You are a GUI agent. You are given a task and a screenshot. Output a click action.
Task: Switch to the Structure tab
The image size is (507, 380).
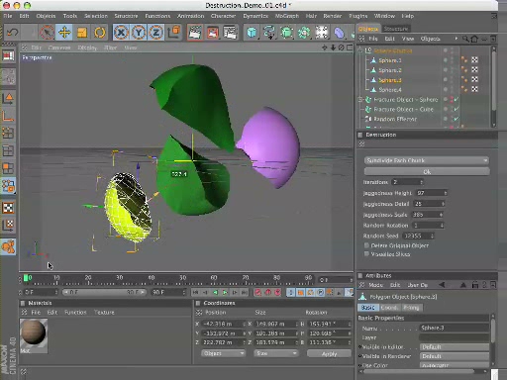[x=396, y=29]
